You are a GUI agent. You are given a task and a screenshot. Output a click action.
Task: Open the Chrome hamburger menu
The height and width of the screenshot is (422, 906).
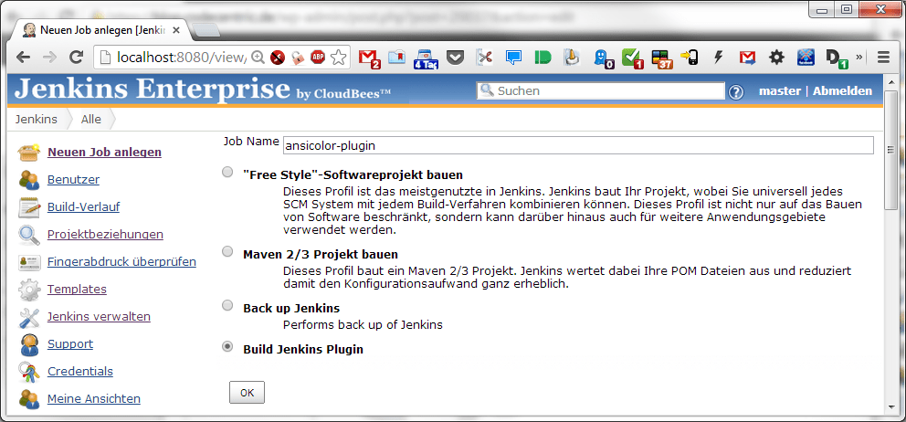point(883,58)
